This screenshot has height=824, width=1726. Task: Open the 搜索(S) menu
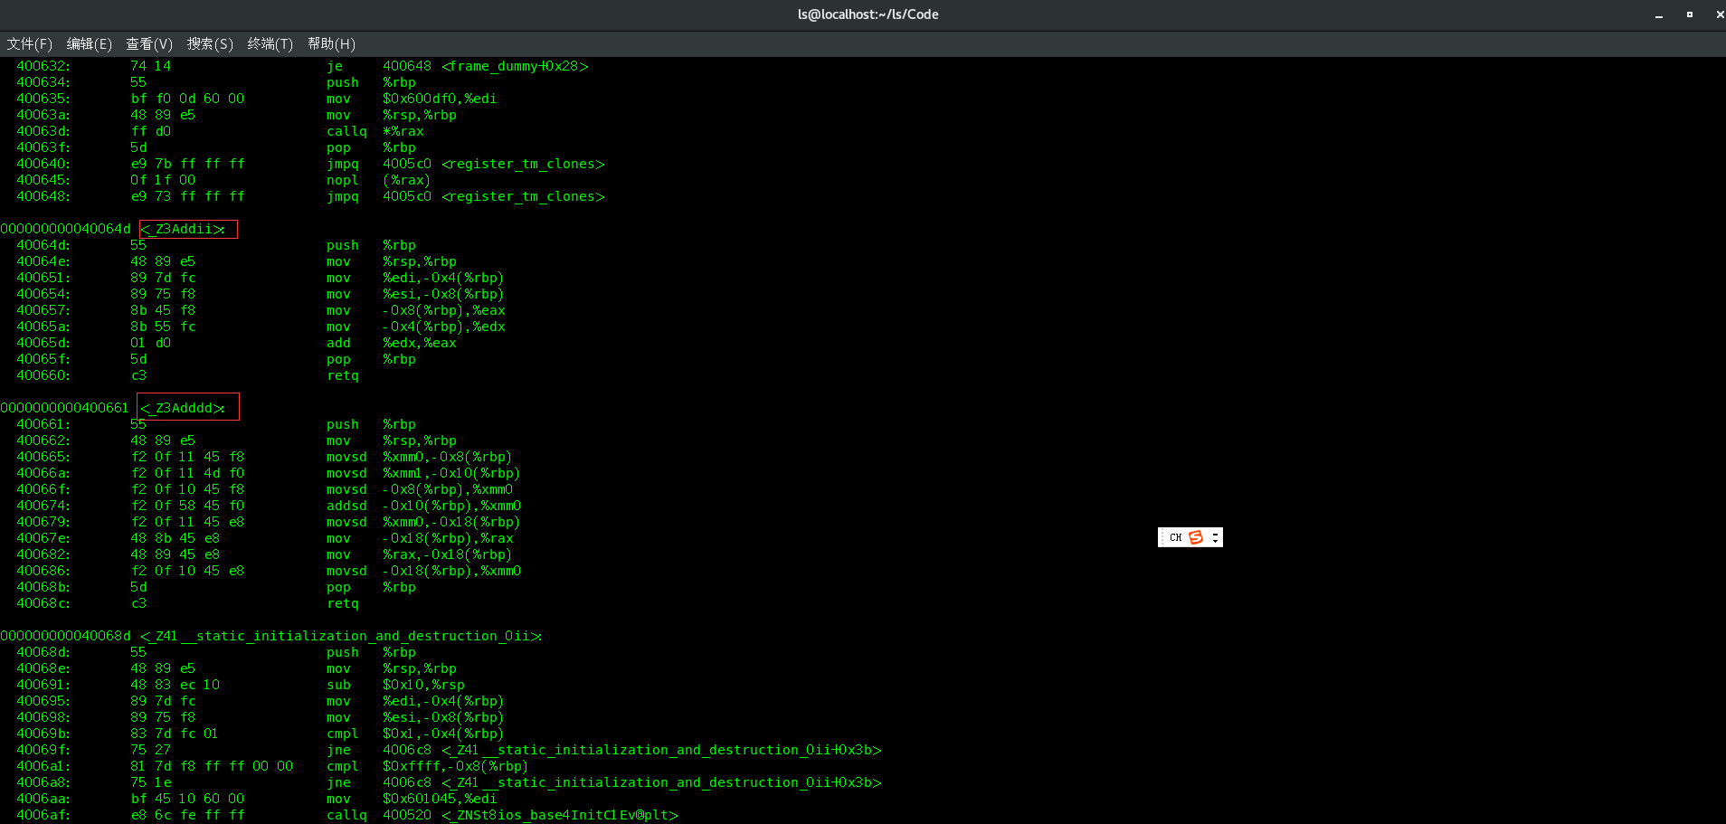210,43
